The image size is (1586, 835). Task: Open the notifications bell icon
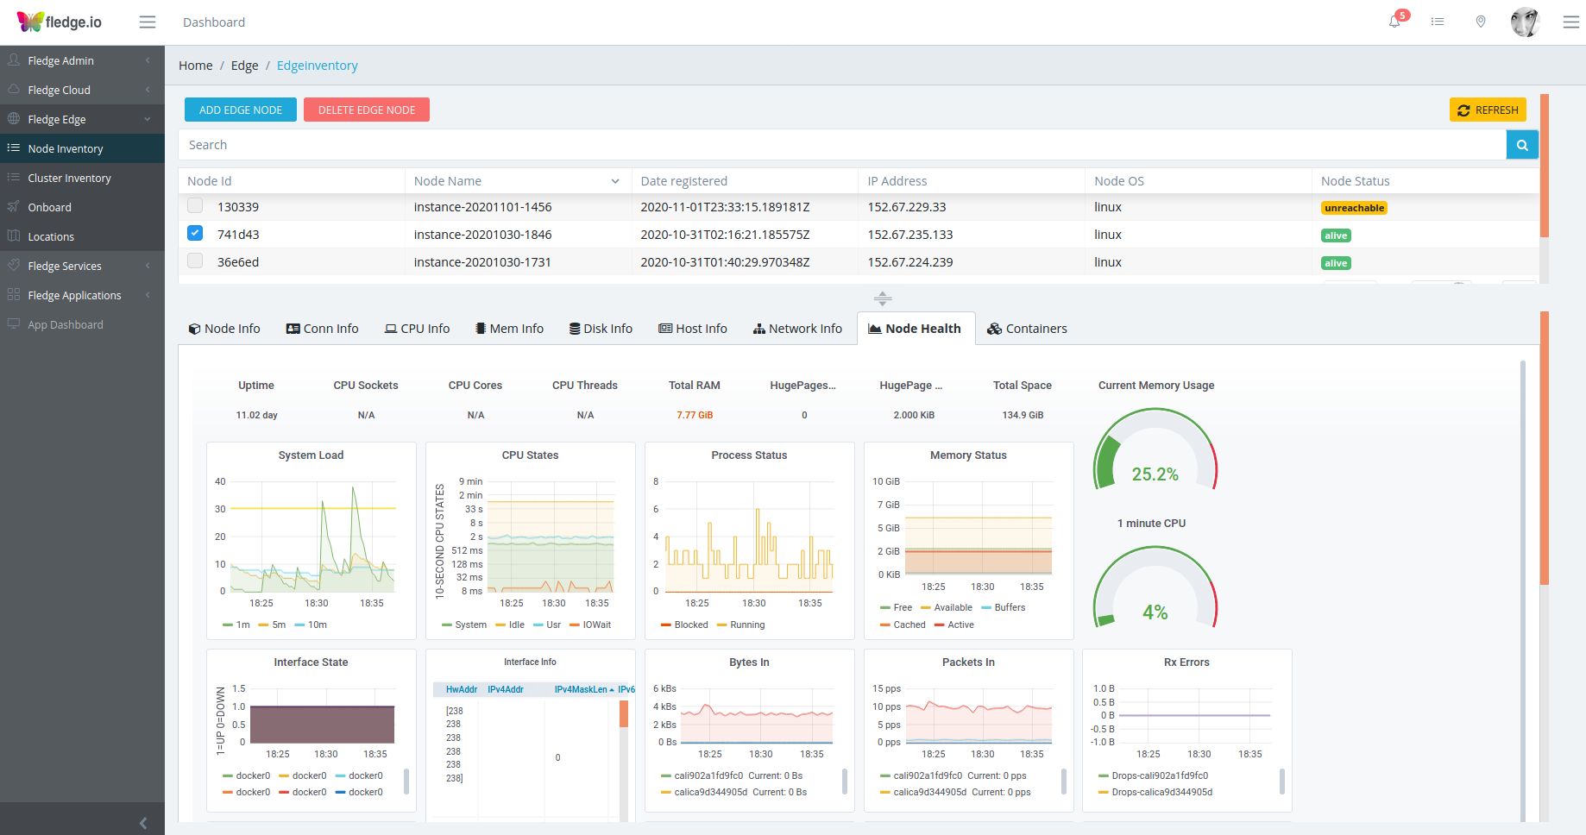click(1394, 22)
